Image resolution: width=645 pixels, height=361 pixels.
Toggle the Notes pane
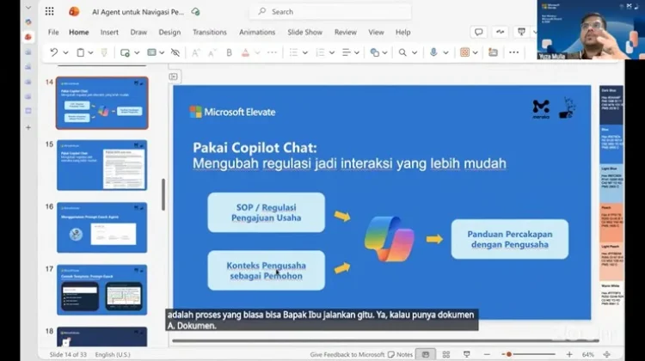pyautogui.click(x=400, y=354)
